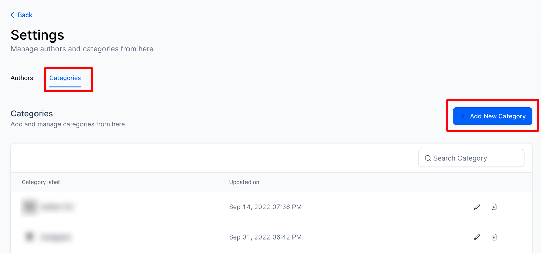Click the Sep 14, 2022 07:36 PM timestamp
This screenshot has width=541, height=253.
click(265, 207)
